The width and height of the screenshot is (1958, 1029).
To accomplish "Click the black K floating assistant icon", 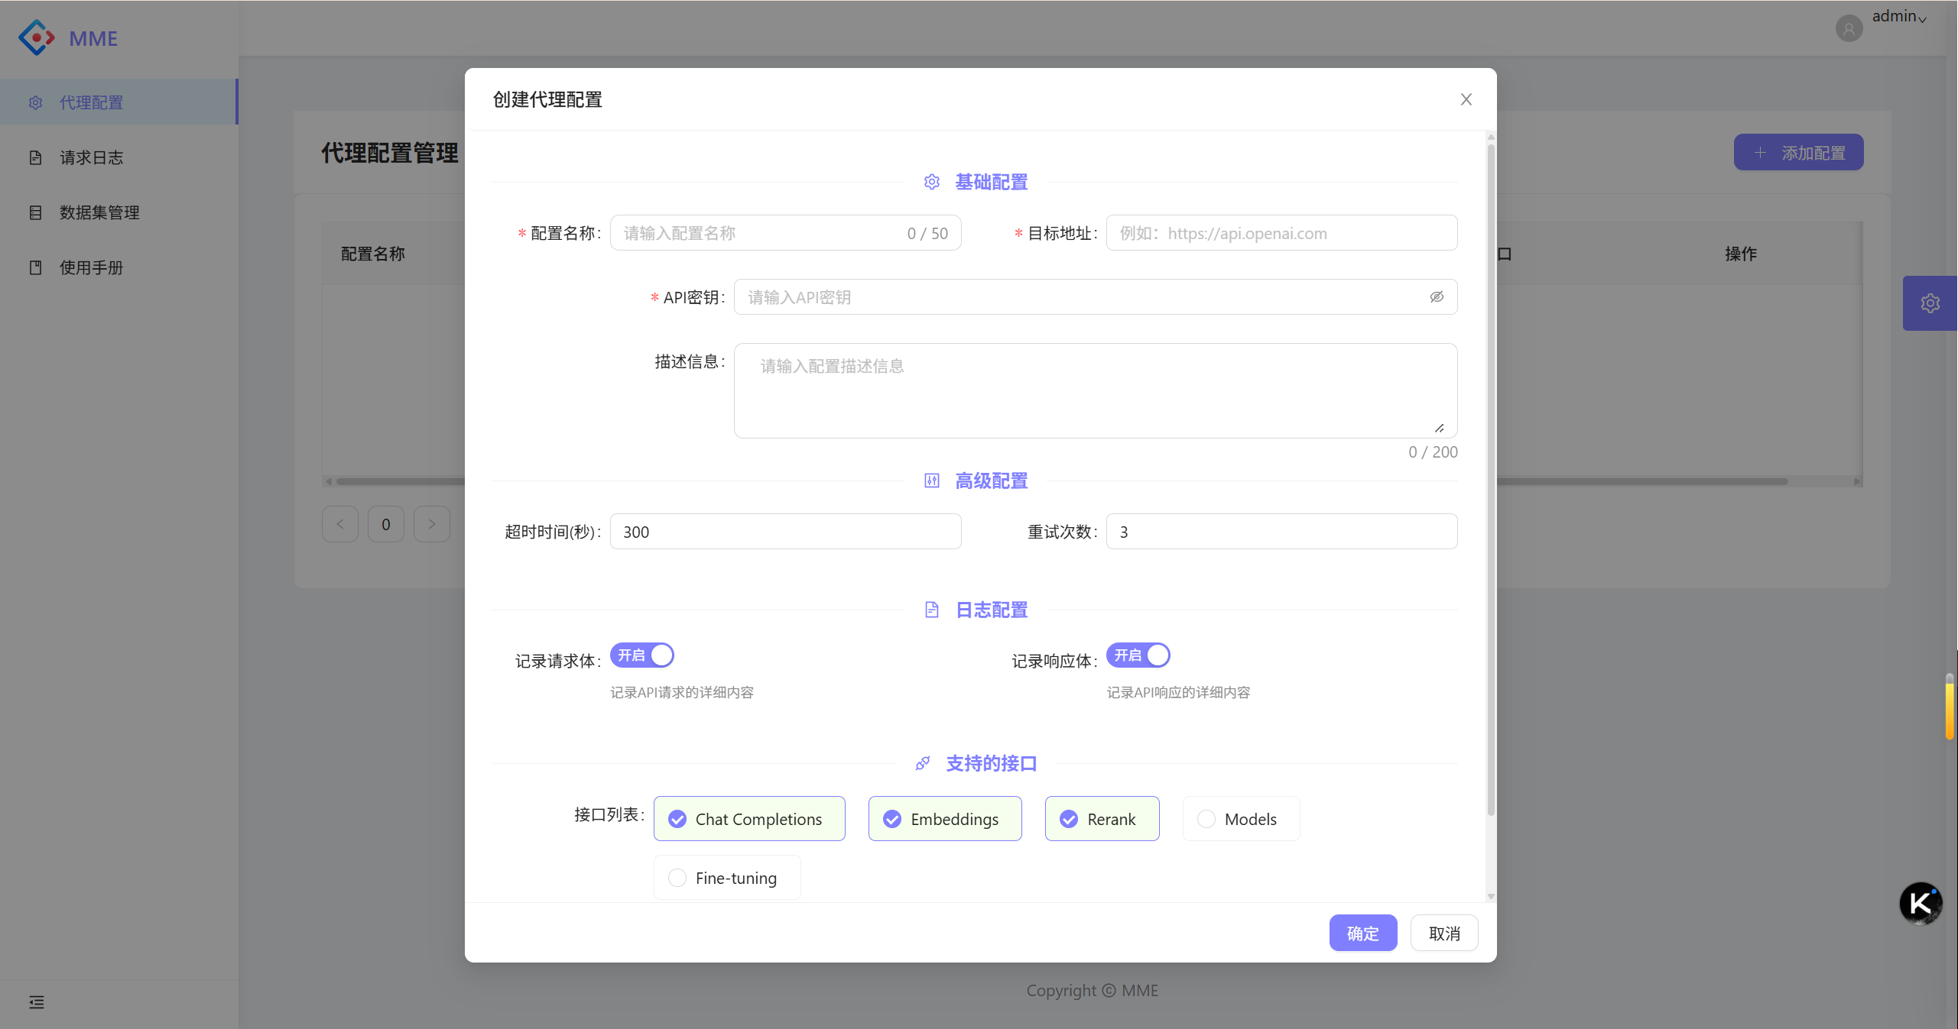I will 1920,903.
